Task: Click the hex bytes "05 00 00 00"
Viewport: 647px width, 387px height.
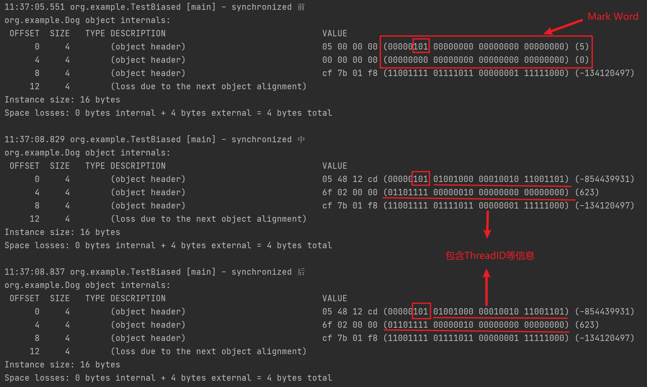Action: (x=350, y=47)
